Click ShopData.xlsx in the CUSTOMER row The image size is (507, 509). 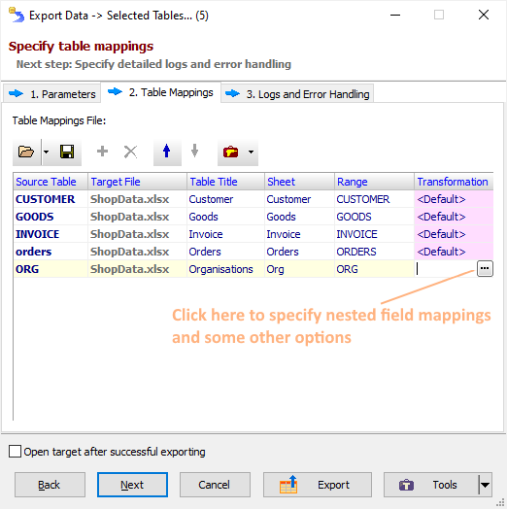tap(137, 199)
